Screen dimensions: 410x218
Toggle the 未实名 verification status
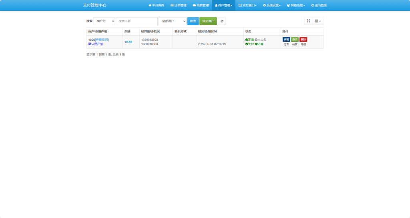(261, 40)
